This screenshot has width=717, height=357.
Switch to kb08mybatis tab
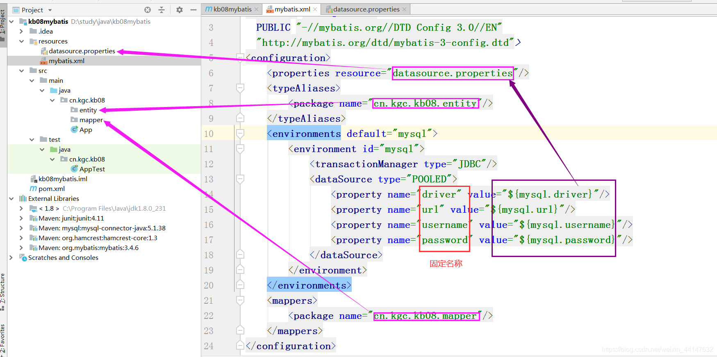click(232, 9)
